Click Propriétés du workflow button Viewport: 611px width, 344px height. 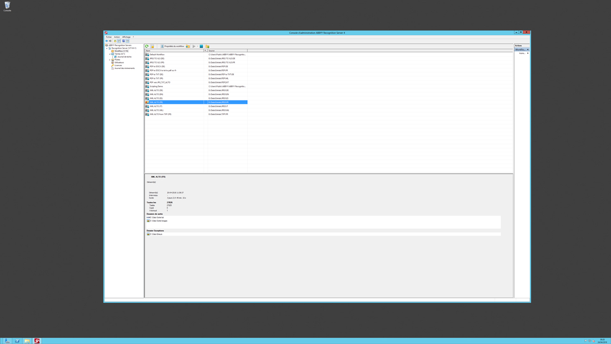pos(172,47)
